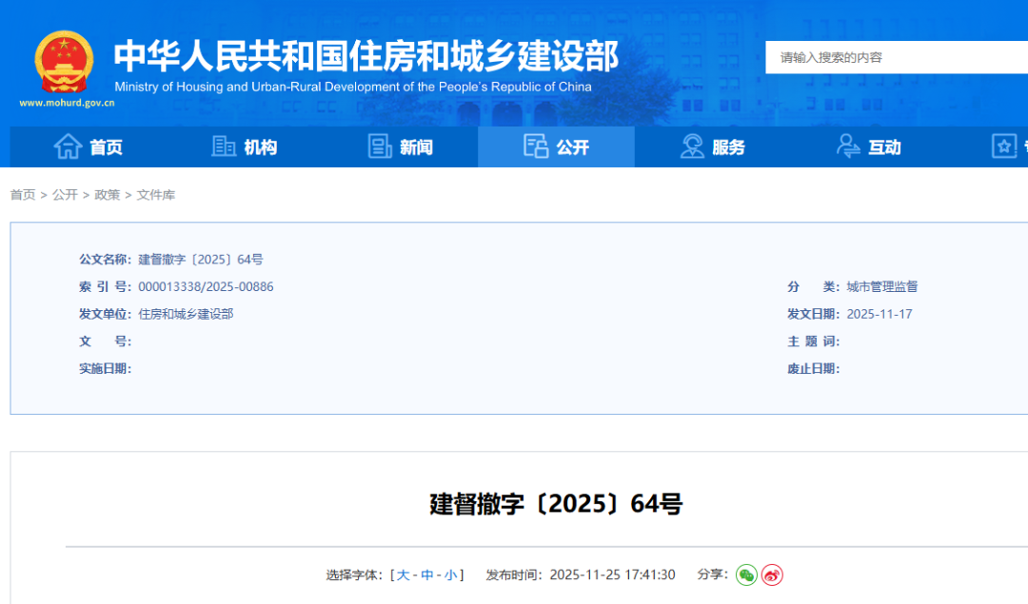This screenshot has height=604, width=1028.
Task: Set font size to medium (中)
Action: pyautogui.click(x=427, y=575)
